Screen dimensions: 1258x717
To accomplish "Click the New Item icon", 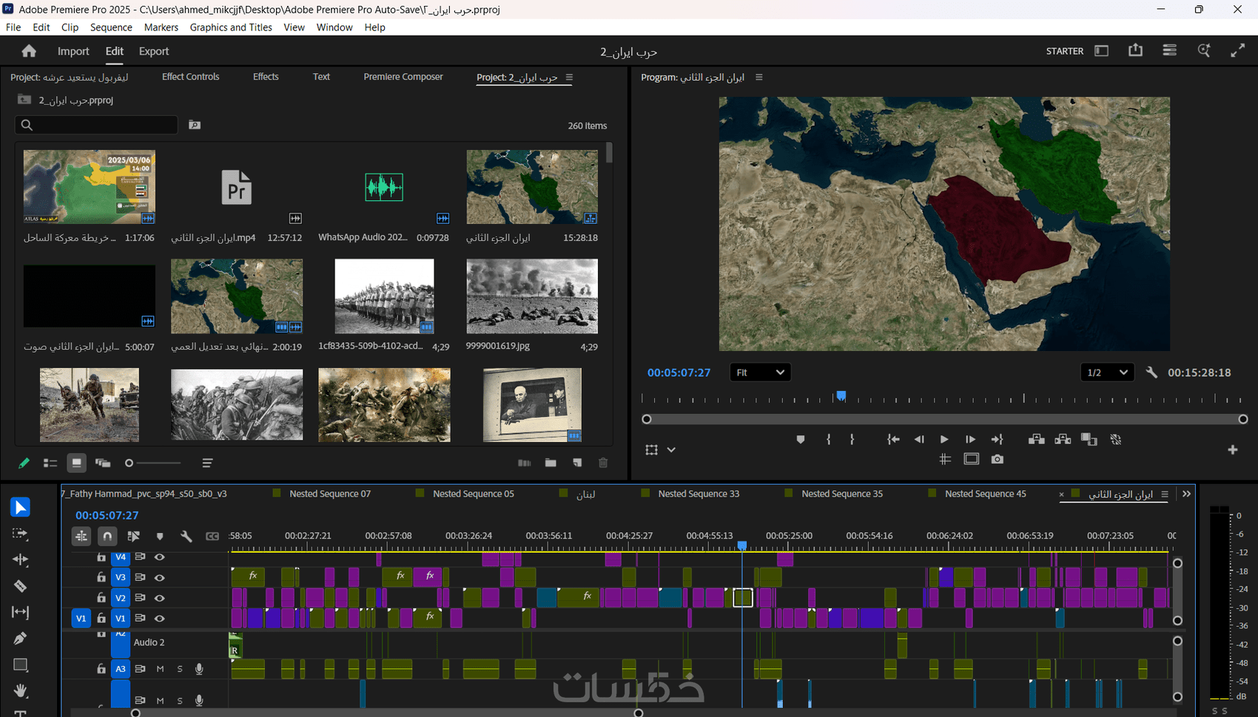I will [577, 463].
